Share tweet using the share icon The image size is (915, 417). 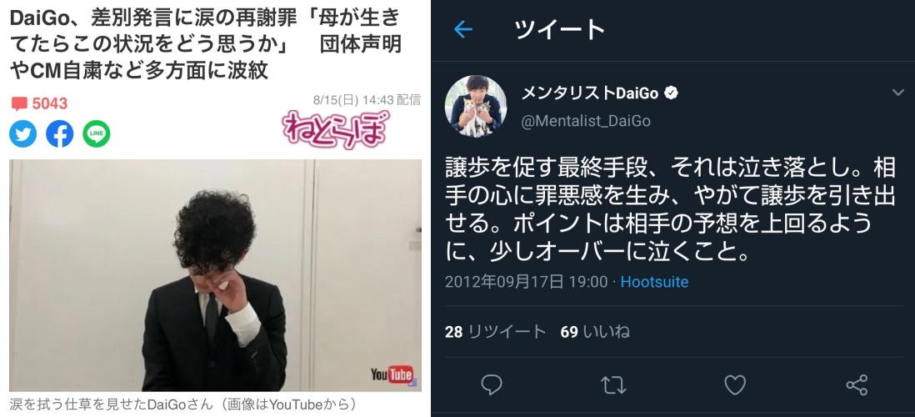(x=857, y=384)
